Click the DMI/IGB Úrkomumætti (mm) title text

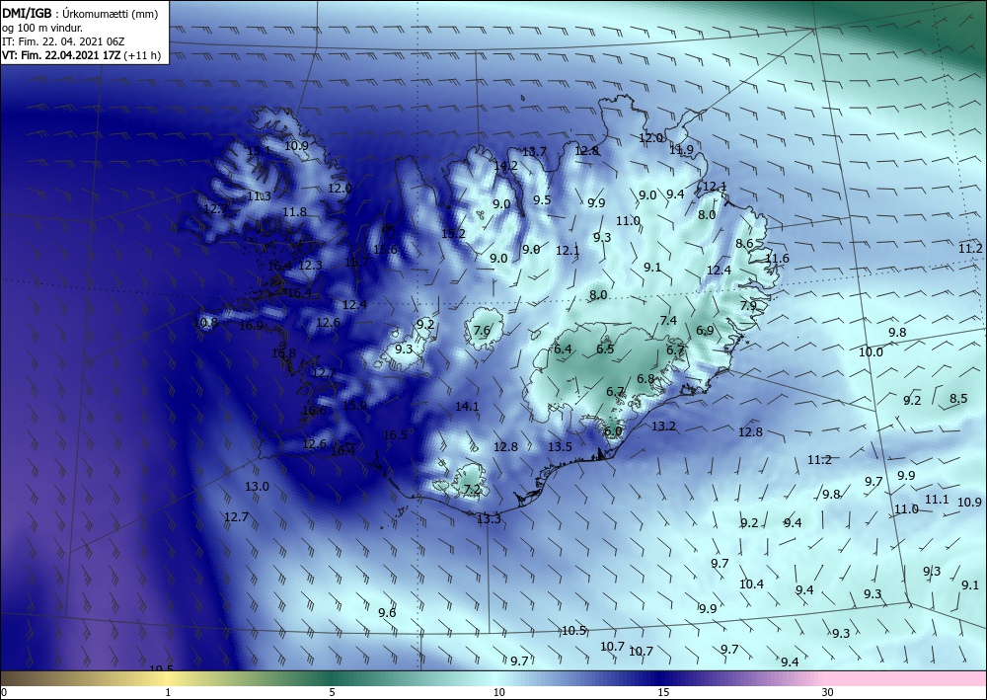pyautogui.click(x=80, y=14)
